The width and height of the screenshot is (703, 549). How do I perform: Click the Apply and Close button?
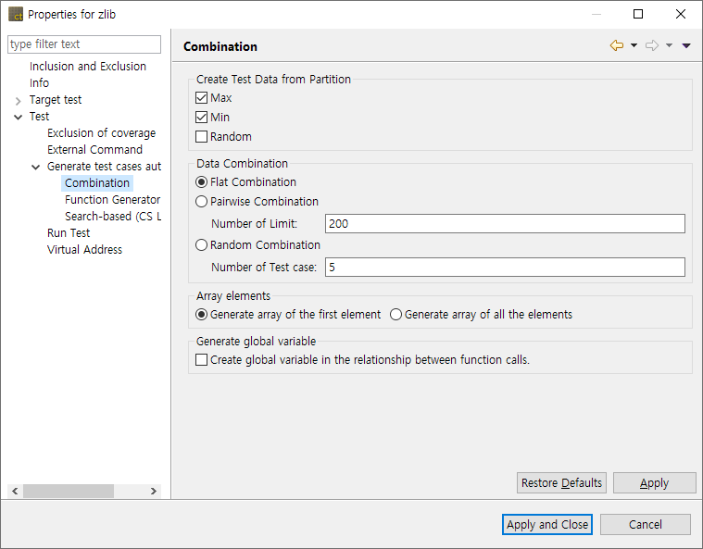[547, 525]
